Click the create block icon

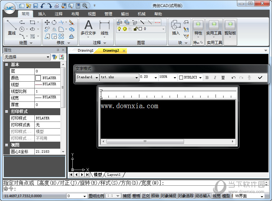(x=186, y=22)
